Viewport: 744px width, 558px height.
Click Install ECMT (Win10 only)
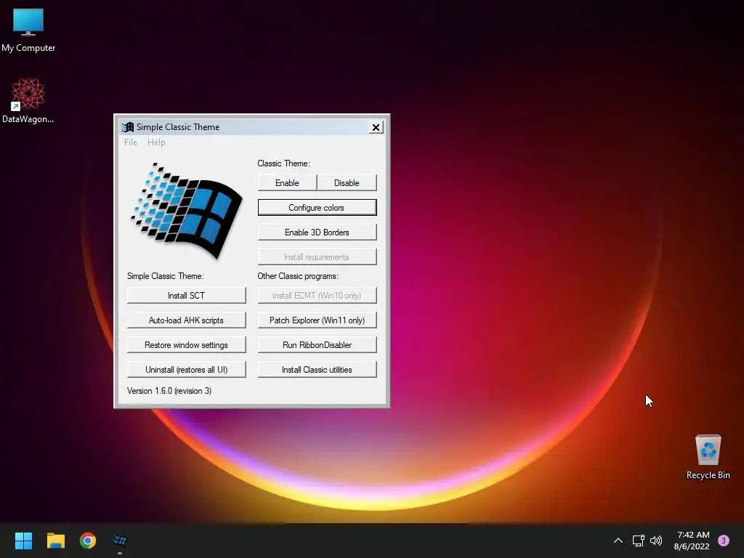click(317, 295)
